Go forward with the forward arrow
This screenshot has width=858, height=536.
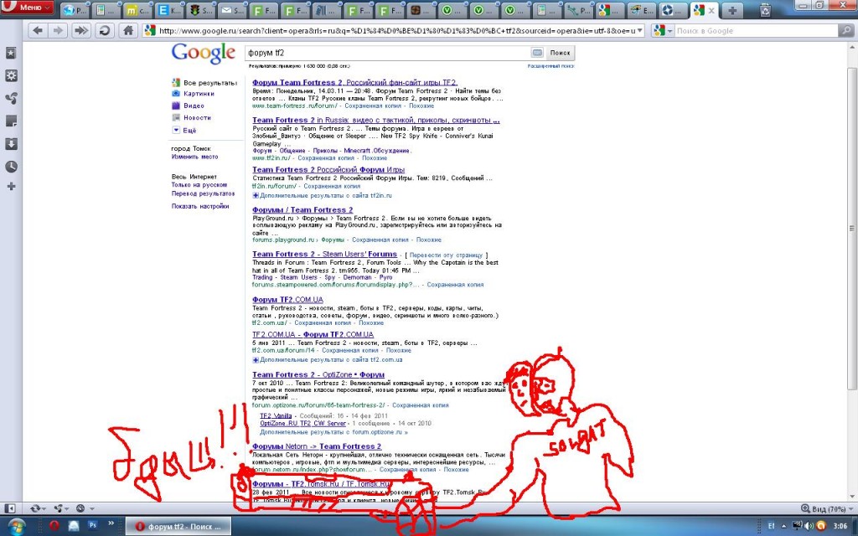point(58,31)
